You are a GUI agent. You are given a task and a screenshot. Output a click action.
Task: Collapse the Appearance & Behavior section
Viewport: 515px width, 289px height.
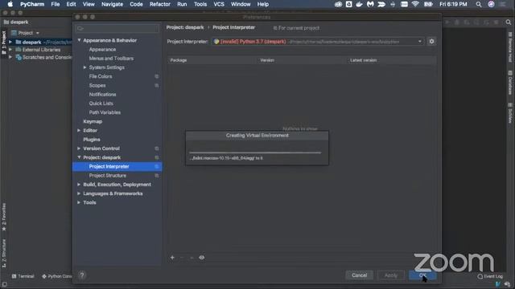(x=79, y=40)
